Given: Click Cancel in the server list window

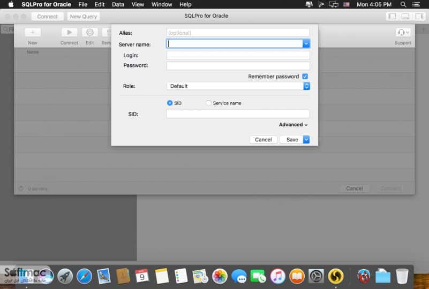Looking at the screenshot, I should 355,188.
